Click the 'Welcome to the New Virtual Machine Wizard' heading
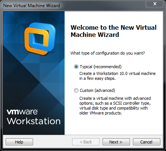Image resolution: width=166 pixels, height=151 pixels. coord(113,31)
